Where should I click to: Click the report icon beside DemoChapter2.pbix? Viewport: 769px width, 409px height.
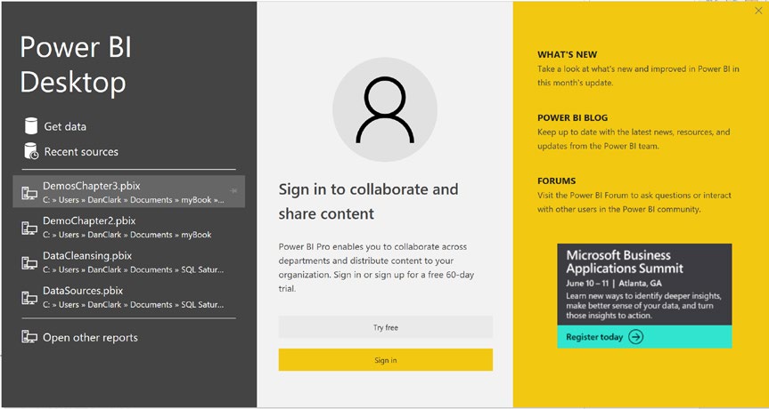pyautogui.click(x=29, y=228)
